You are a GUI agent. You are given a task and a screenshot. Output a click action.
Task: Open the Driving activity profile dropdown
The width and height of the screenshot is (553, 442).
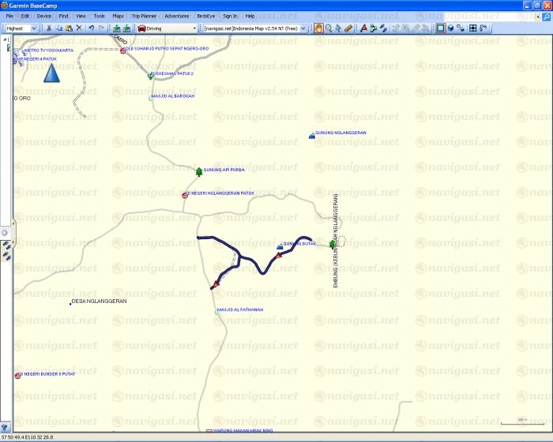pos(167,28)
